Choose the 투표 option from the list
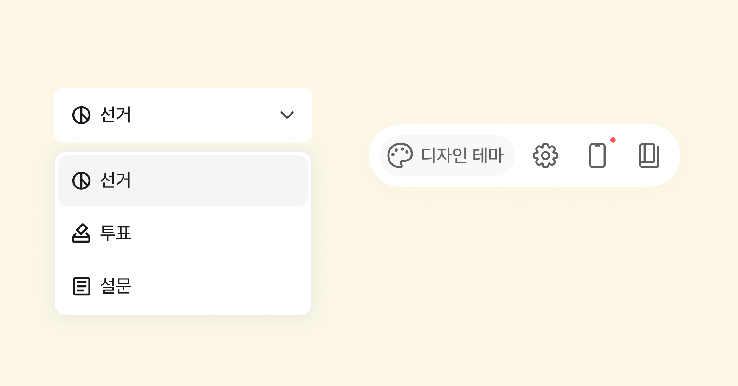Image resolution: width=738 pixels, height=386 pixels. click(x=115, y=233)
